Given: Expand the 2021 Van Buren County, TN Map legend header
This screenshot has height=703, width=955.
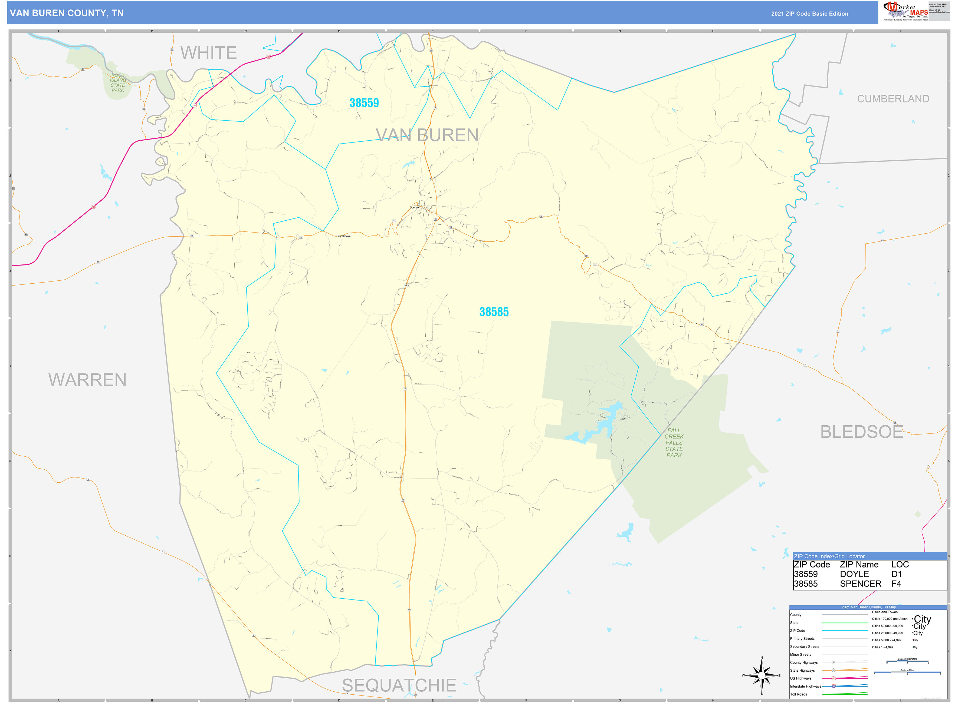Looking at the screenshot, I should (x=869, y=607).
